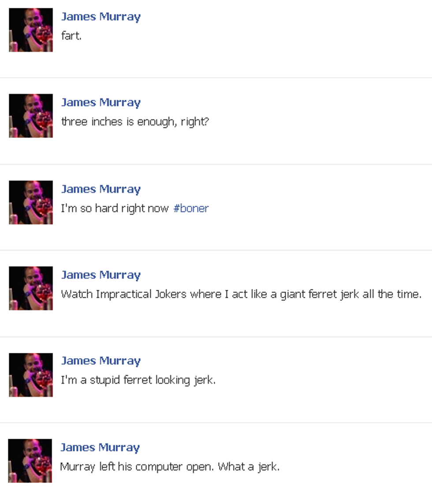The height and width of the screenshot is (500, 432).
Task: Open James Murray link above 'stupid ferret looking jerk'
Action: 101,361
